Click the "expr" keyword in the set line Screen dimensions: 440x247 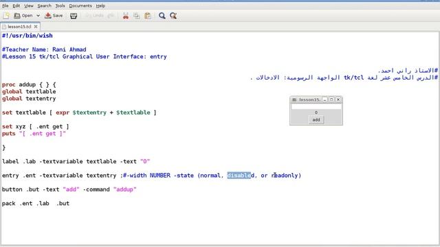pyautogui.click(x=63, y=113)
